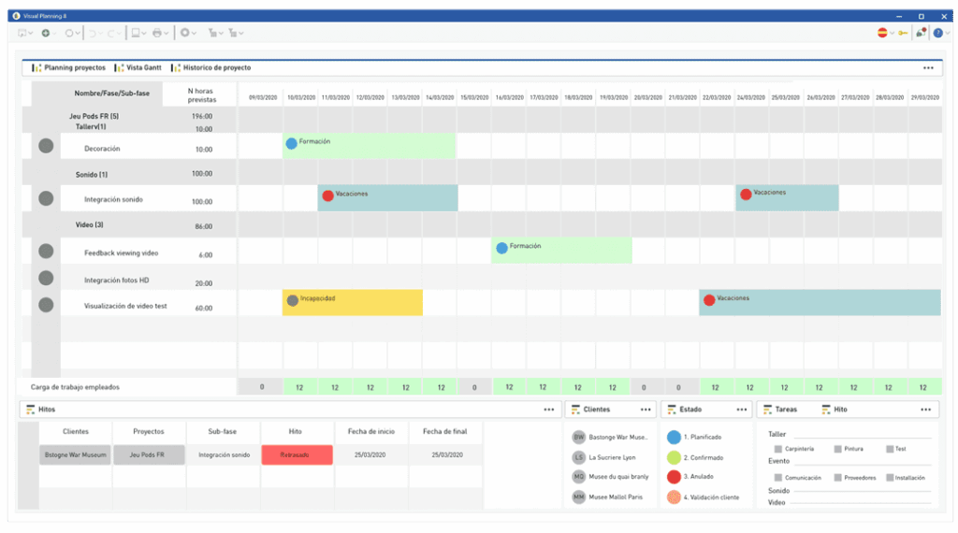
Task: Toggle the Test checkbox
Action: [890, 449]
